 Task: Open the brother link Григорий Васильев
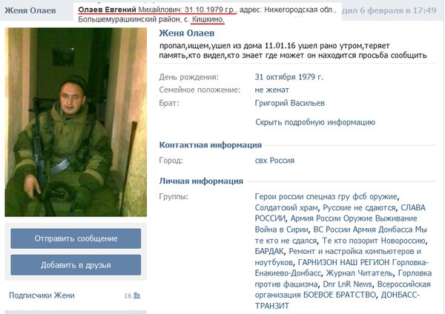289,103
